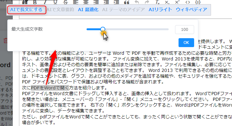Click the greyed AIで文章要約 option
Screen dimensions: 232x126
(x=60, y=10)
